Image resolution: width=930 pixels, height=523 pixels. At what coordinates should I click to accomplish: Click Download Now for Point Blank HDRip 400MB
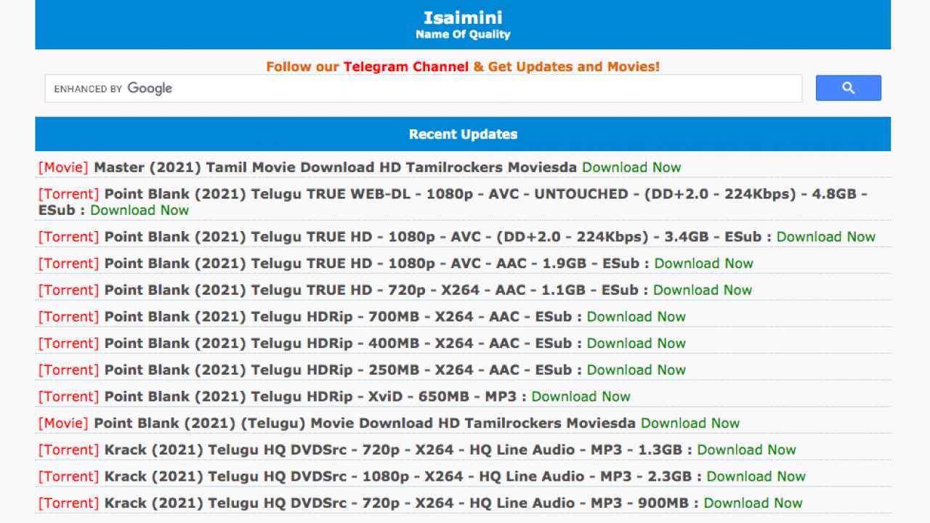pos(636,343)
